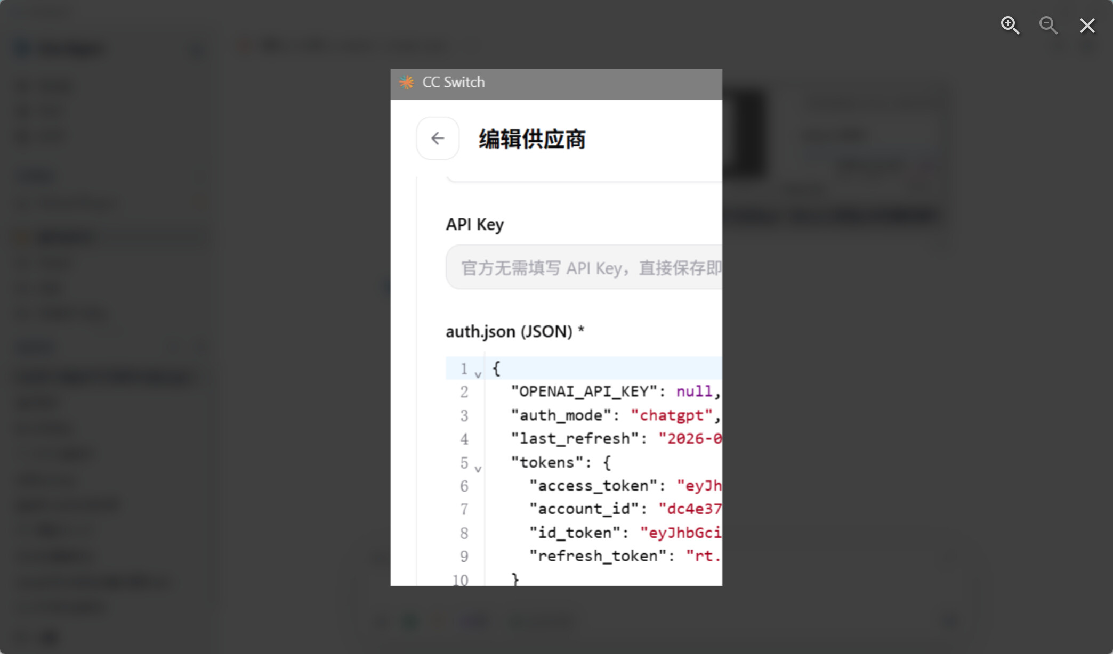Collapse the JSON root object at line 1
Image resolution: width=1113 pixels, height=654 pixels.
478,375
